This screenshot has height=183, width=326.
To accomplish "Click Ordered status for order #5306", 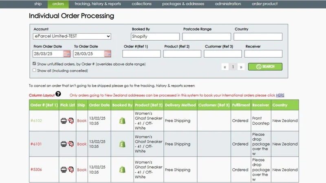I will 240,170.
